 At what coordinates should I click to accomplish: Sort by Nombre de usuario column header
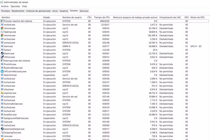point(72,17)
